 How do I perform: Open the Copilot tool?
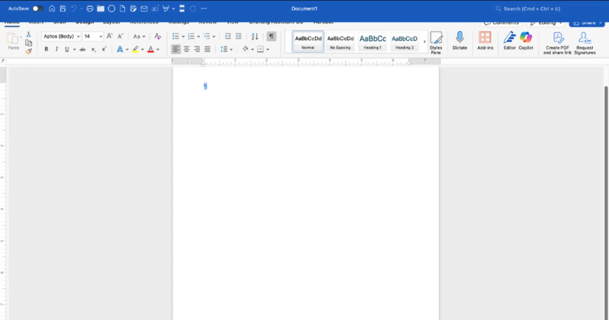[526, 41]
